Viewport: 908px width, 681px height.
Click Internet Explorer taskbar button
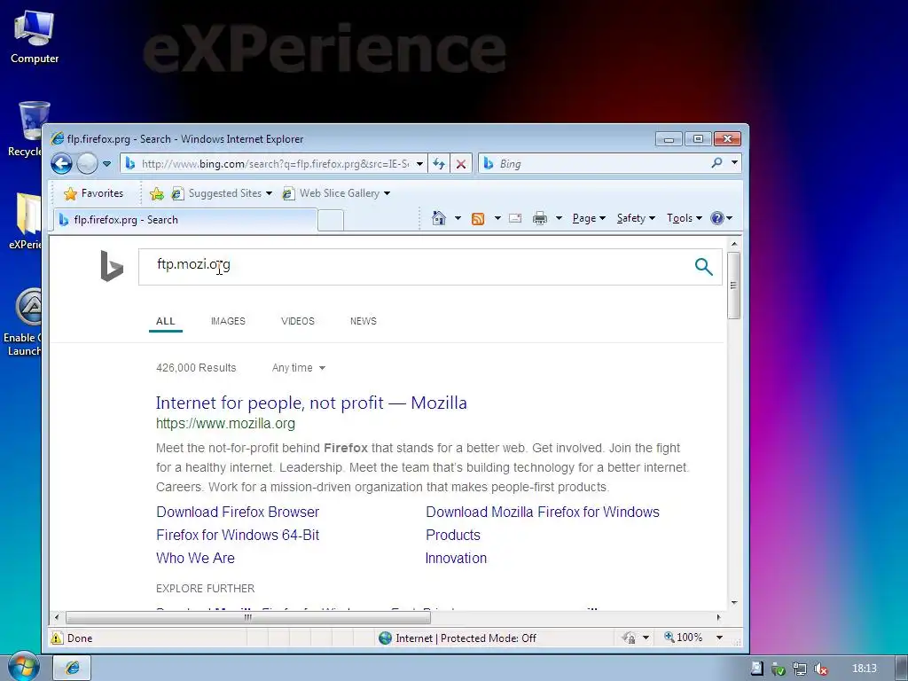tap(73, 668)
